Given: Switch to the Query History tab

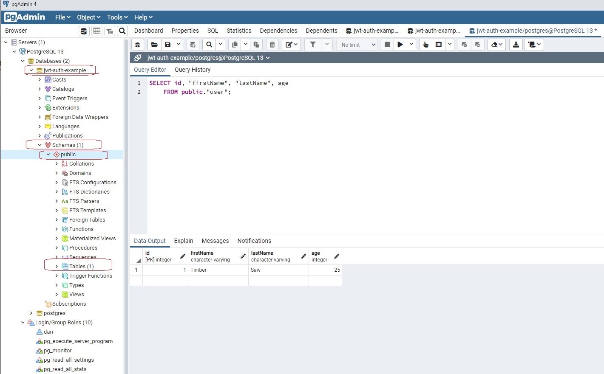Looking at the screenshot, I should 192,70.
